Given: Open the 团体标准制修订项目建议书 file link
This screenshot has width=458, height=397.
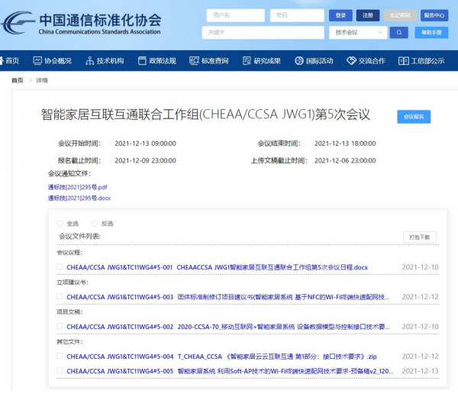Looking at the screenshot, I should [228, 297].
